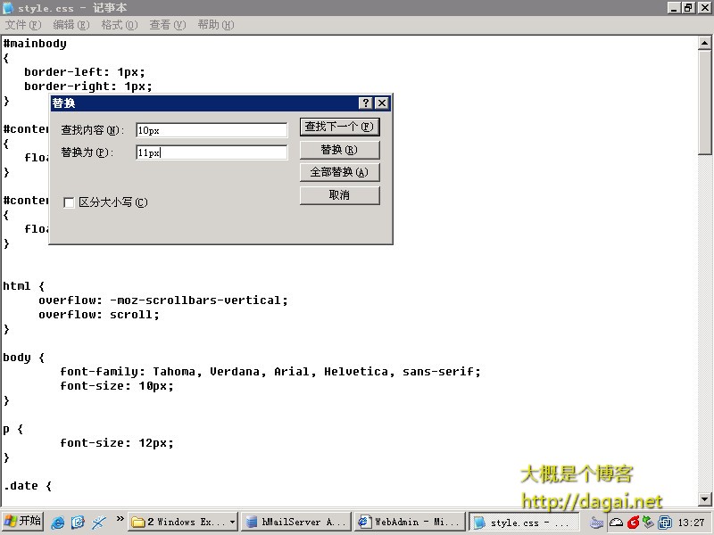Click the green arrow network tray icon

[x=649, y=523]
